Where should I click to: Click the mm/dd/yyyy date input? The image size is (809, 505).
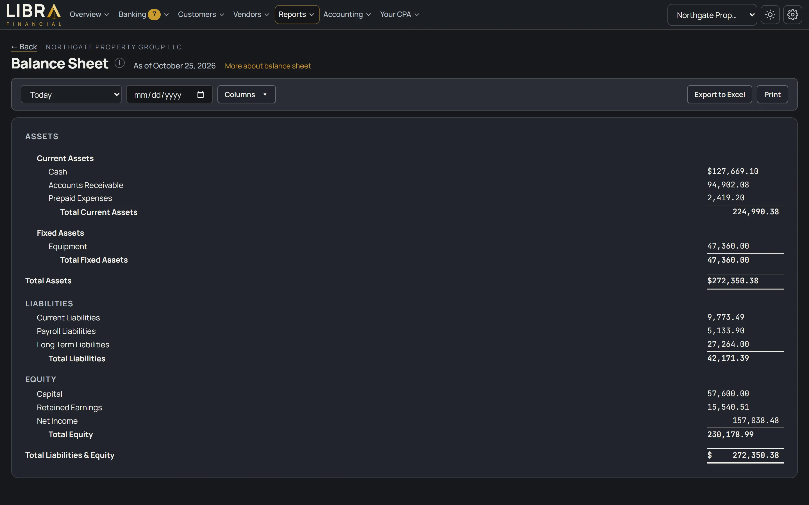click(x=169, y=95)
